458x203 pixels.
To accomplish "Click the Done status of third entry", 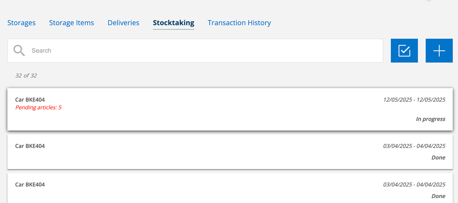I will 438,196.
